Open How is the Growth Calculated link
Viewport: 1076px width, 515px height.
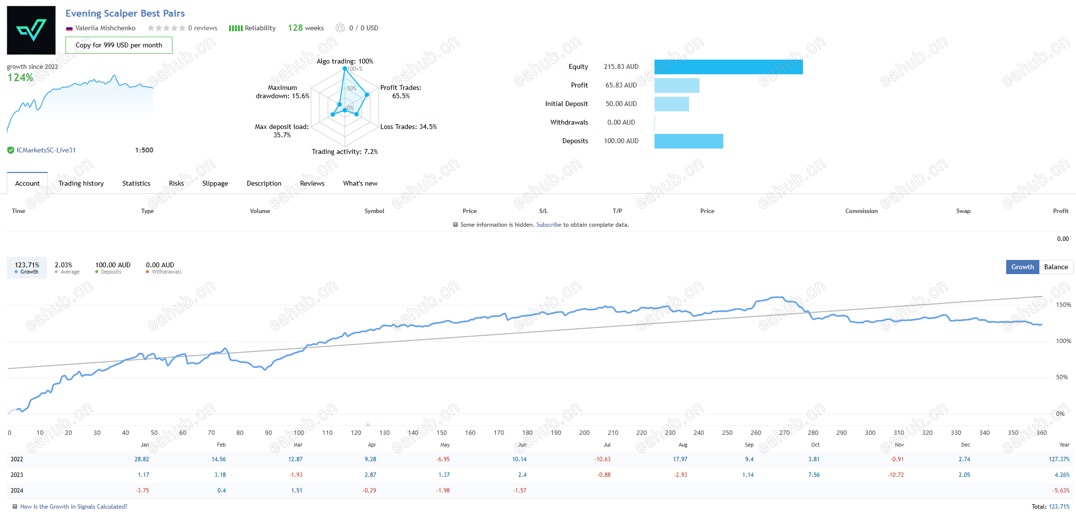point(74,507)
